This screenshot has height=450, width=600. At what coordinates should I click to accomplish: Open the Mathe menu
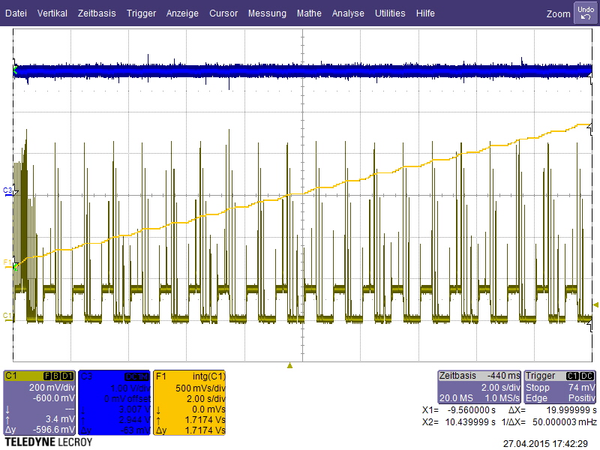pos(309,13)
